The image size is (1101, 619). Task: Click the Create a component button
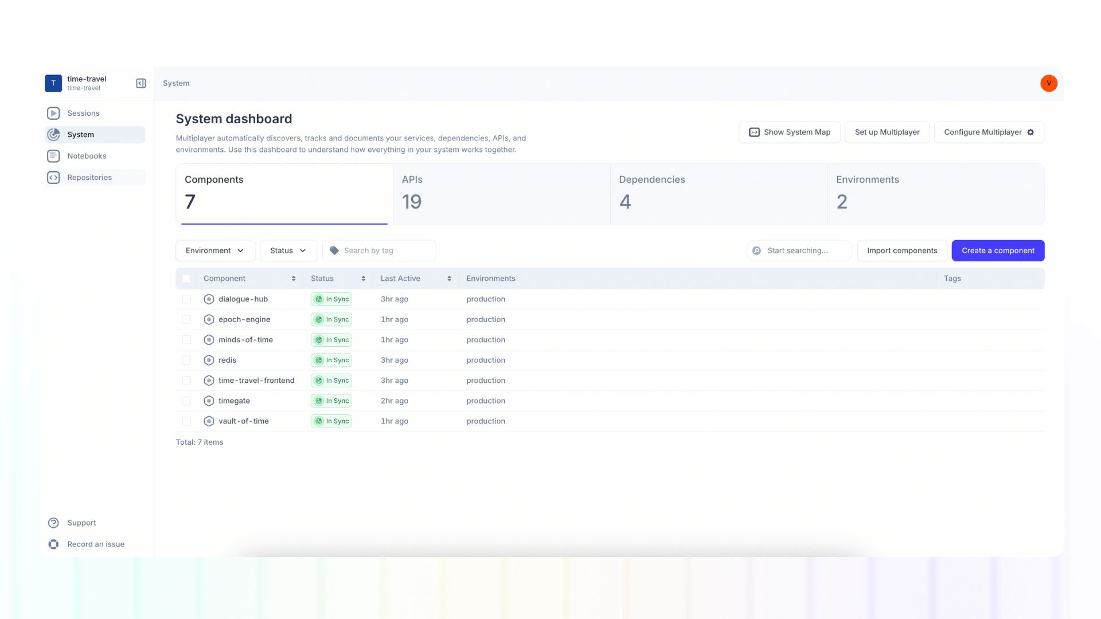pyautogui.click(x=998, y=250)
